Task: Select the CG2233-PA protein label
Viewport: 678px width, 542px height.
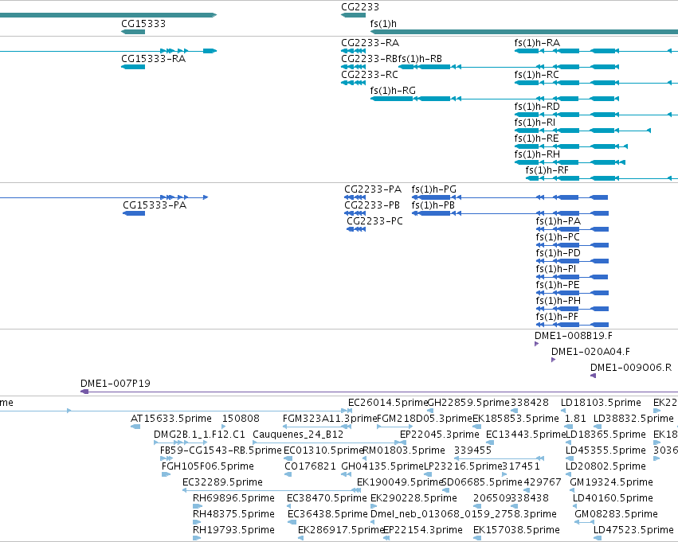Action: pyautogui.click(x=373, y=189)
